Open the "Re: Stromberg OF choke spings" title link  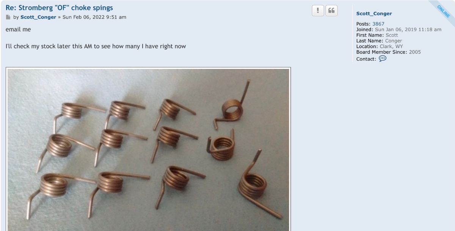tap(59, 8)
